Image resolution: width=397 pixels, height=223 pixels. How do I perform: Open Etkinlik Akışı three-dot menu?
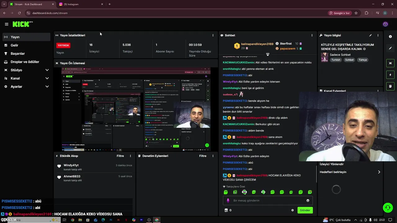coord(130,156)
